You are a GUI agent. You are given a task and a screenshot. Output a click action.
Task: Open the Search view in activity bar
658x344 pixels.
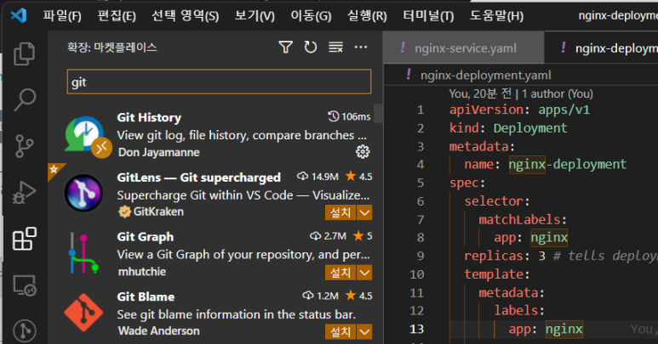[25, 99]
